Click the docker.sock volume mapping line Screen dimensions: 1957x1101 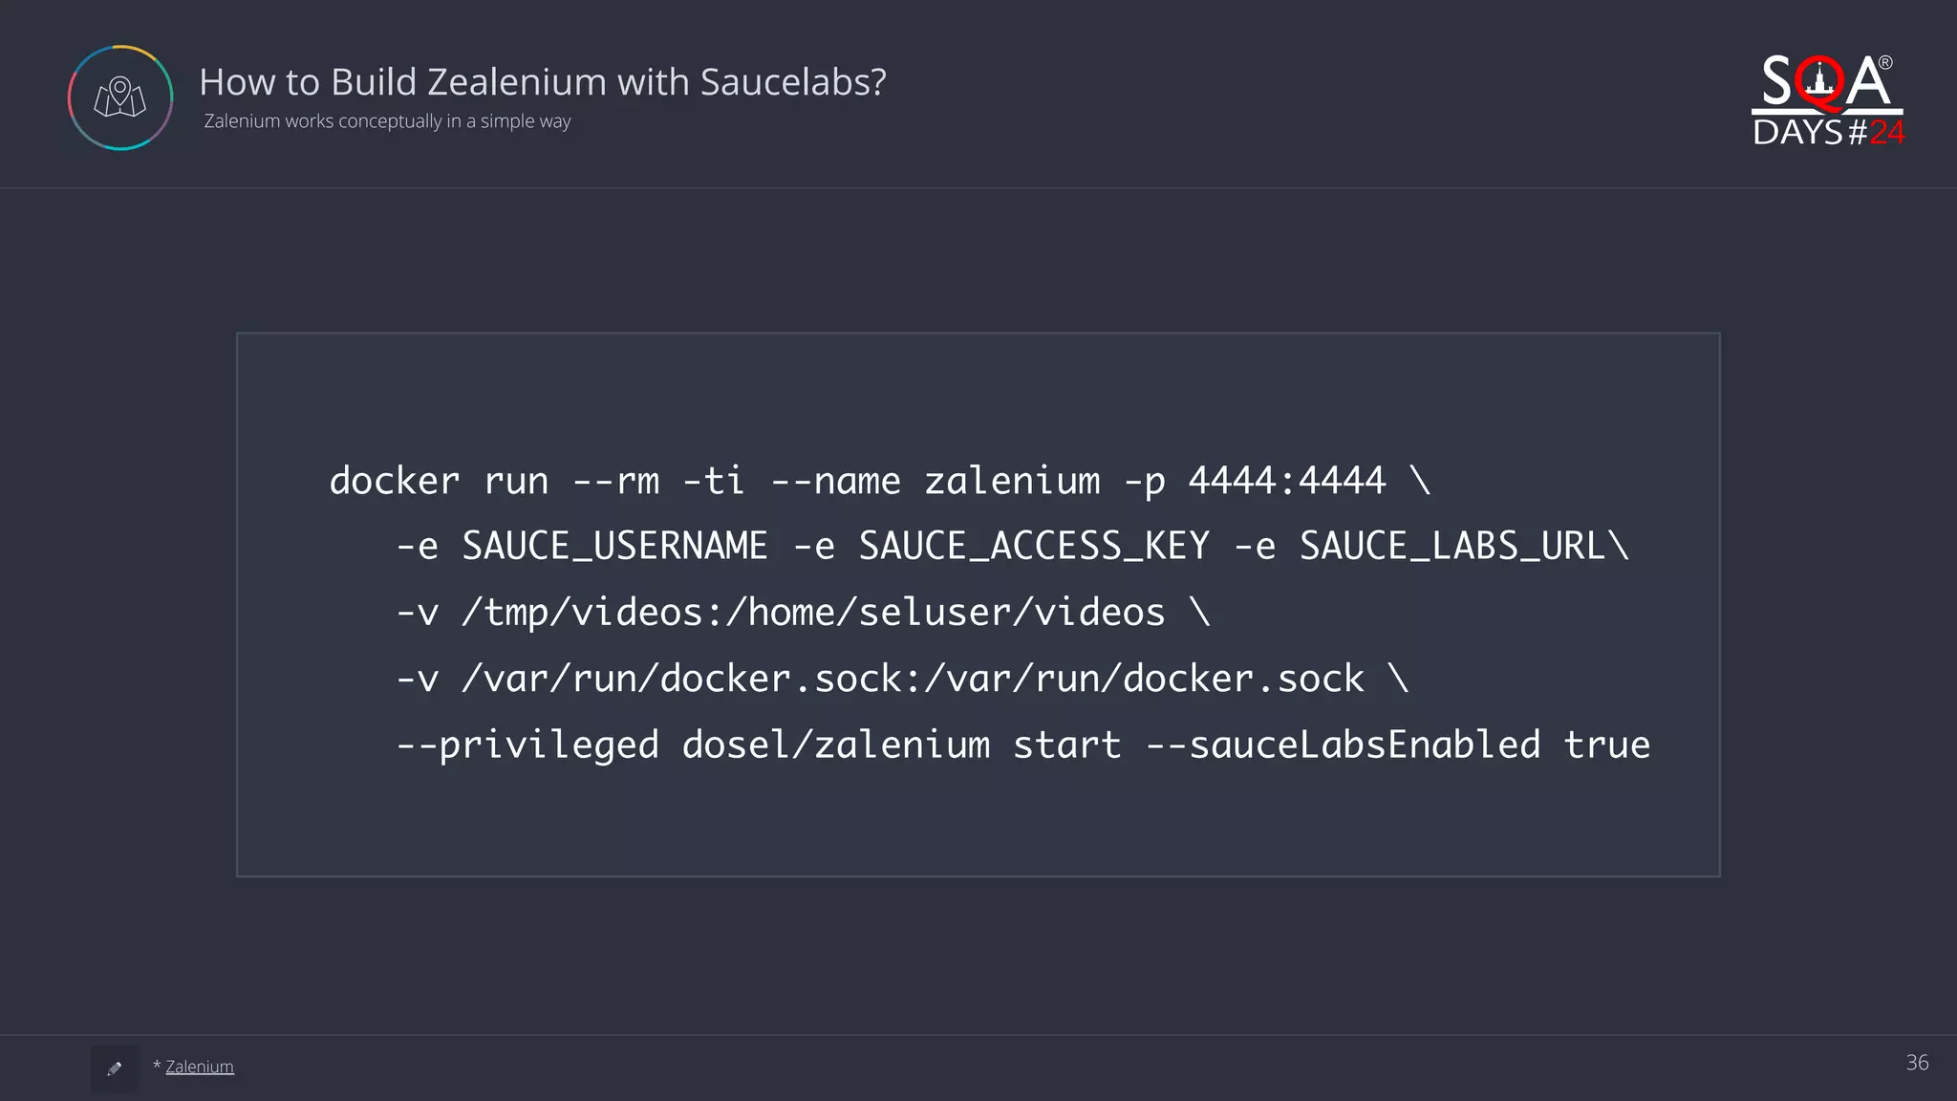click(x=902, y=679)
